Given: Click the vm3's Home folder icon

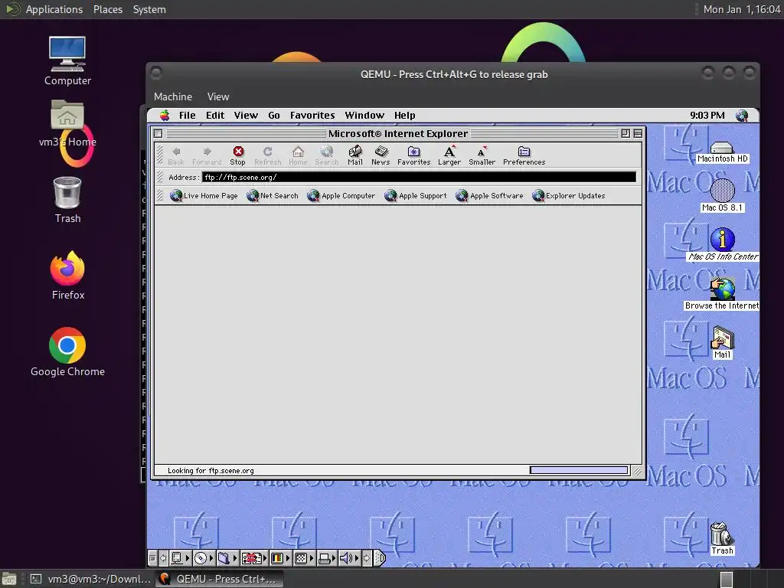Looking at the screenshot, I should 67,123.
